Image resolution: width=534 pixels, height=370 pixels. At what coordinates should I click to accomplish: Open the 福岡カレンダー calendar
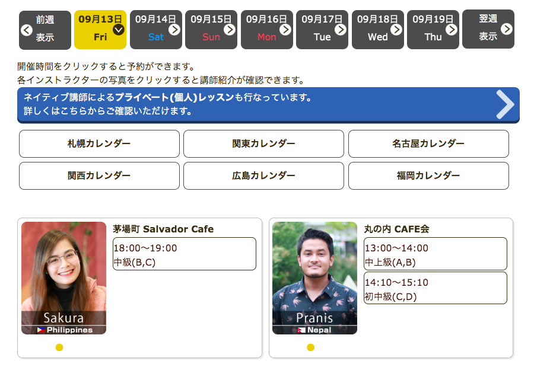(428, 176)
